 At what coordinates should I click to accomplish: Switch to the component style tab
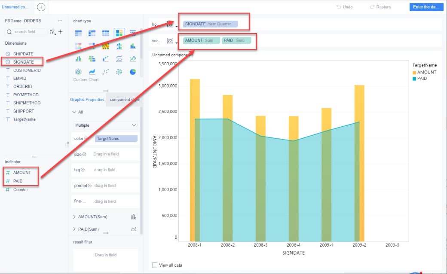[x=124, y=99]
